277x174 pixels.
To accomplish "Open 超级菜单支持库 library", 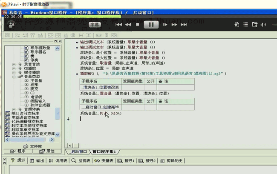I will pyautogui.click(x=26, y=129).
